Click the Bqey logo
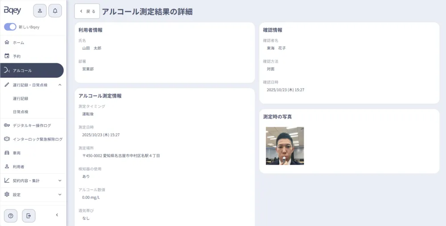The width and height of the screenshot is (446, 226). pos(12,11)
